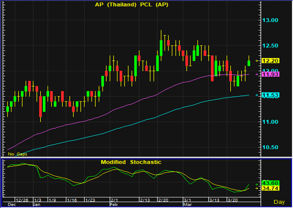Click the 1/9 date label
The width and height of the screenshot is (293, 208).
52,200
